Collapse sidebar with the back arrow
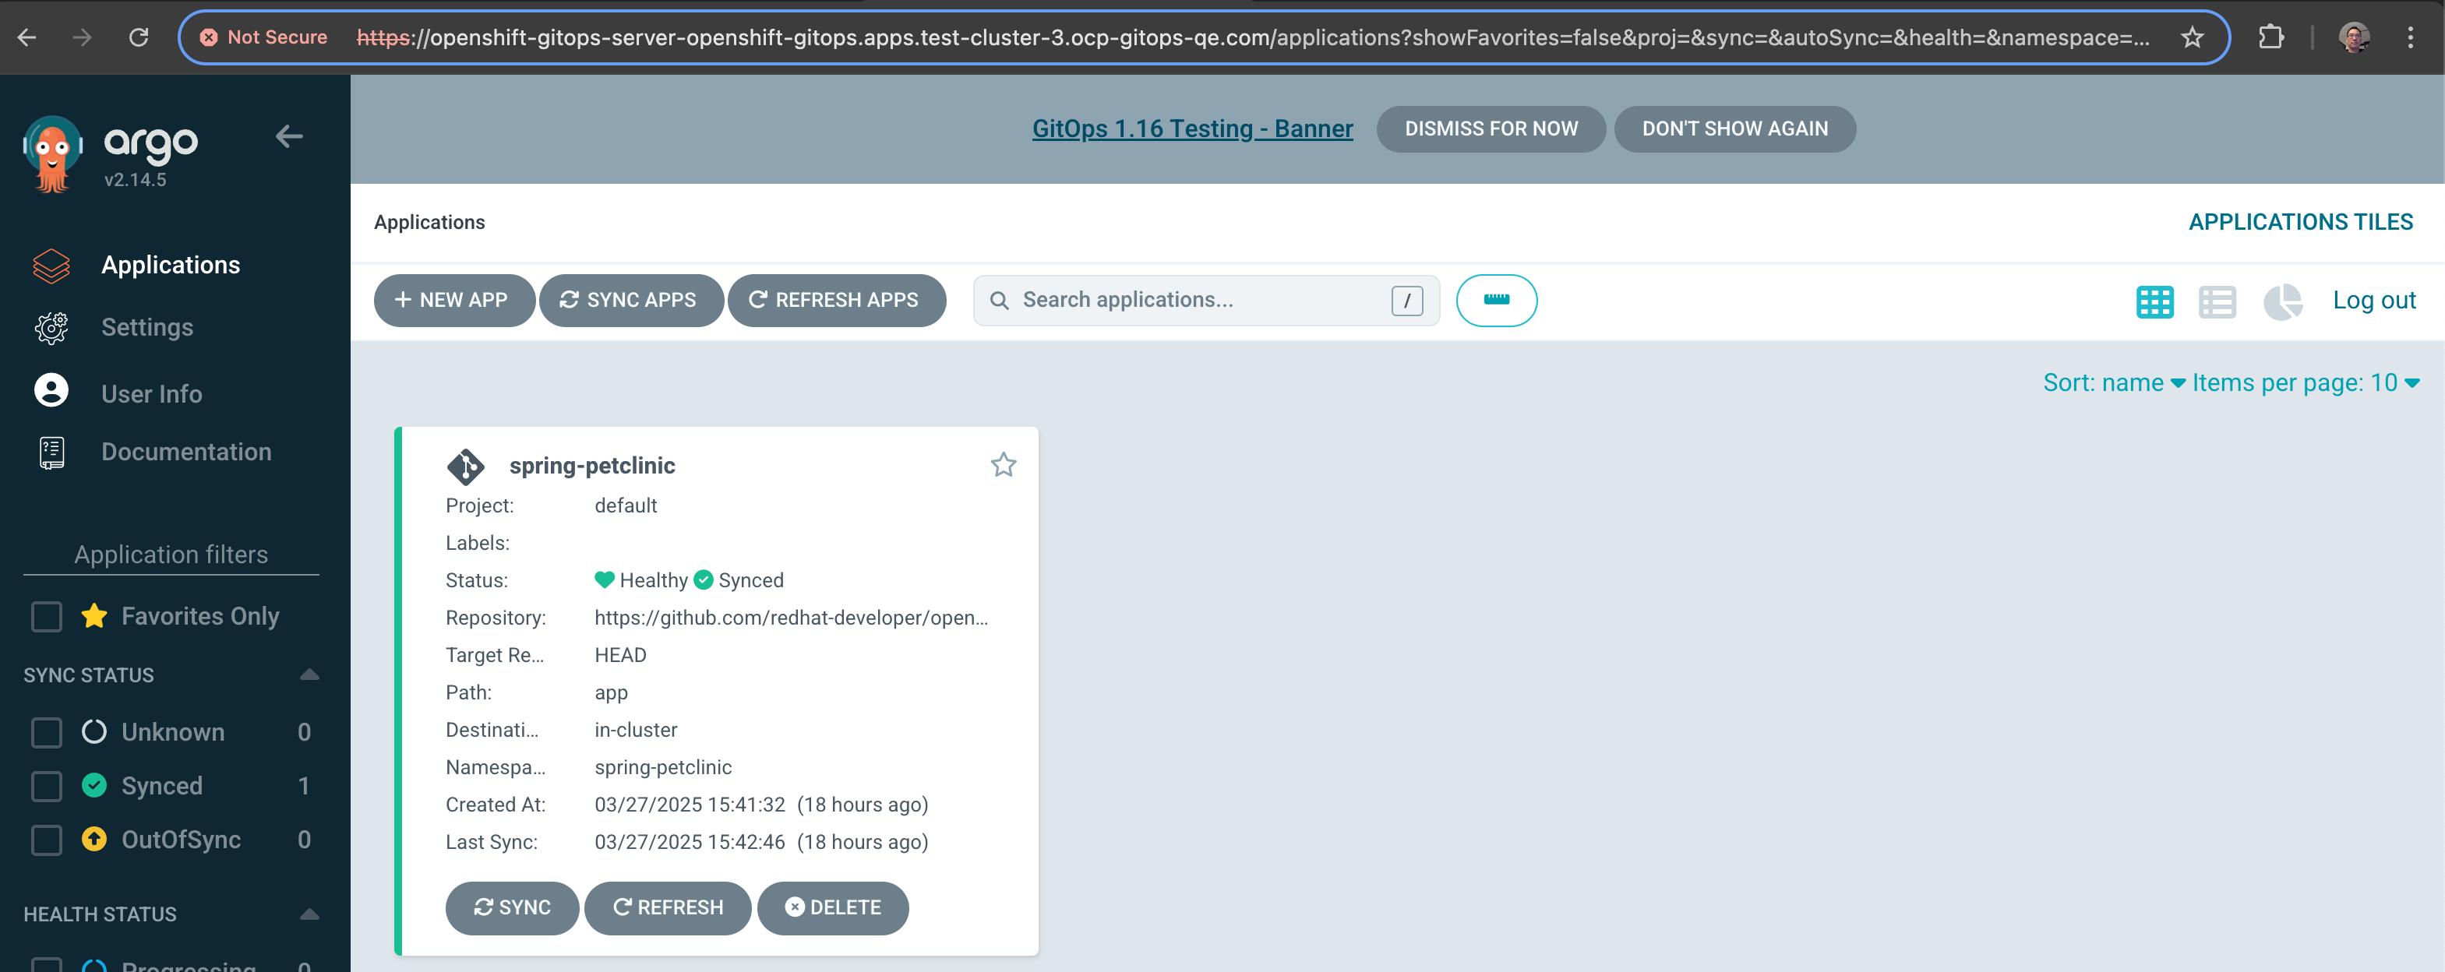Image resolution: width=2445 pixels, height=972 pixels. tap(288, 137)
